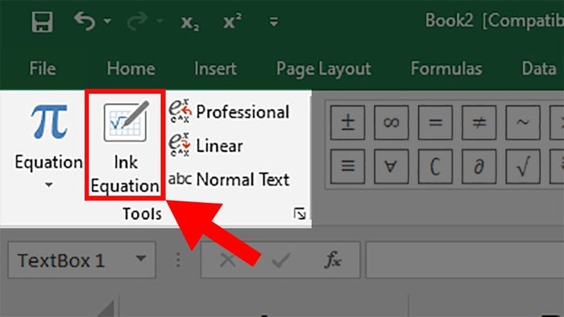Click into the formula bar field
Viewport: 564px width, 317px height.
coord(465,260)
